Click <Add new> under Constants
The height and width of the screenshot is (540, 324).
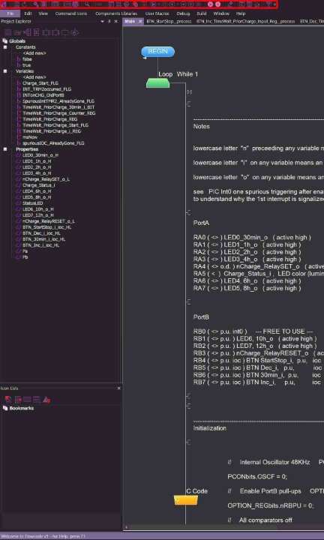pos(34,53)
